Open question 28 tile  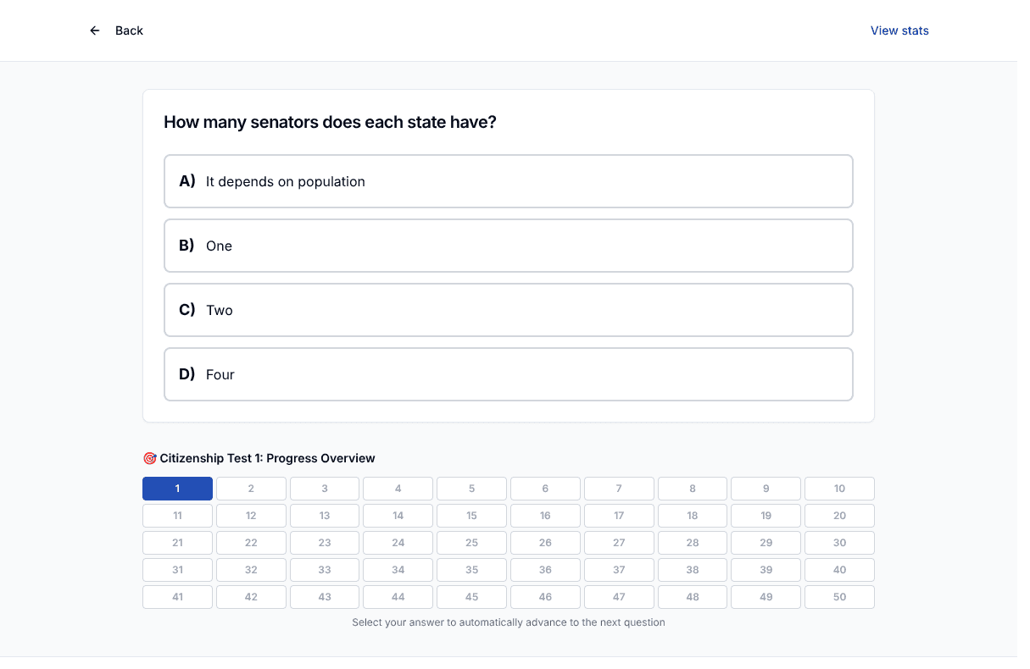click(693, 543)
